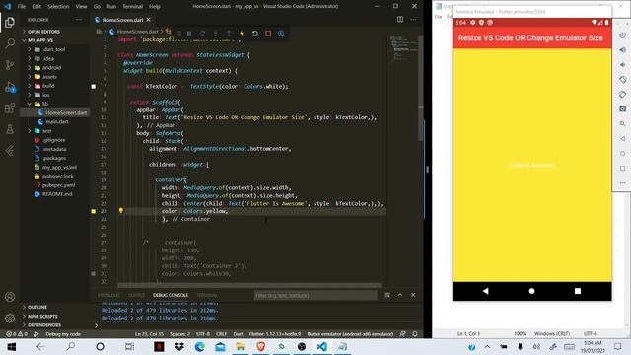Stop the debug session with the red square
The width and height of the screenshot is (631, 355).
[x=268, y=33]
